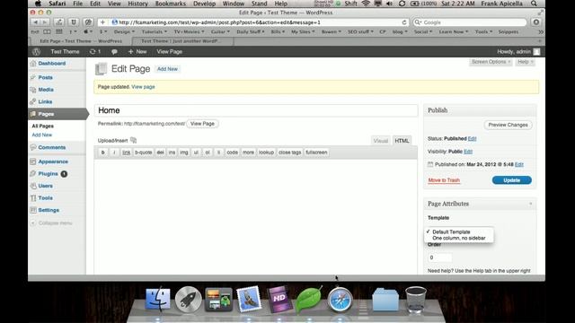The height and width of the screenshot is (323, 575).
Task: Click the Google search field in Safari
Action: tap(469, 22)
